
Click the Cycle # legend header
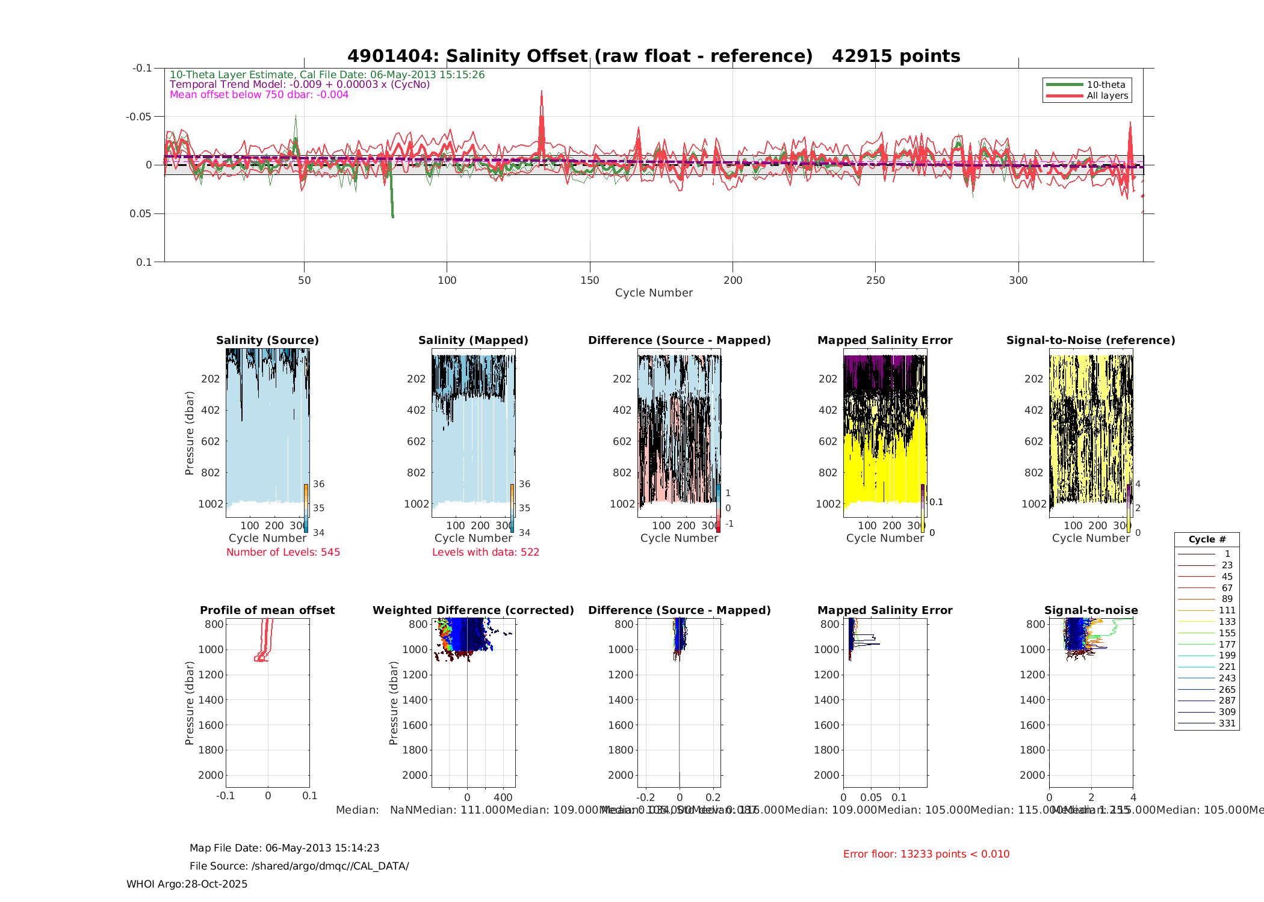tap(1206, 539)
